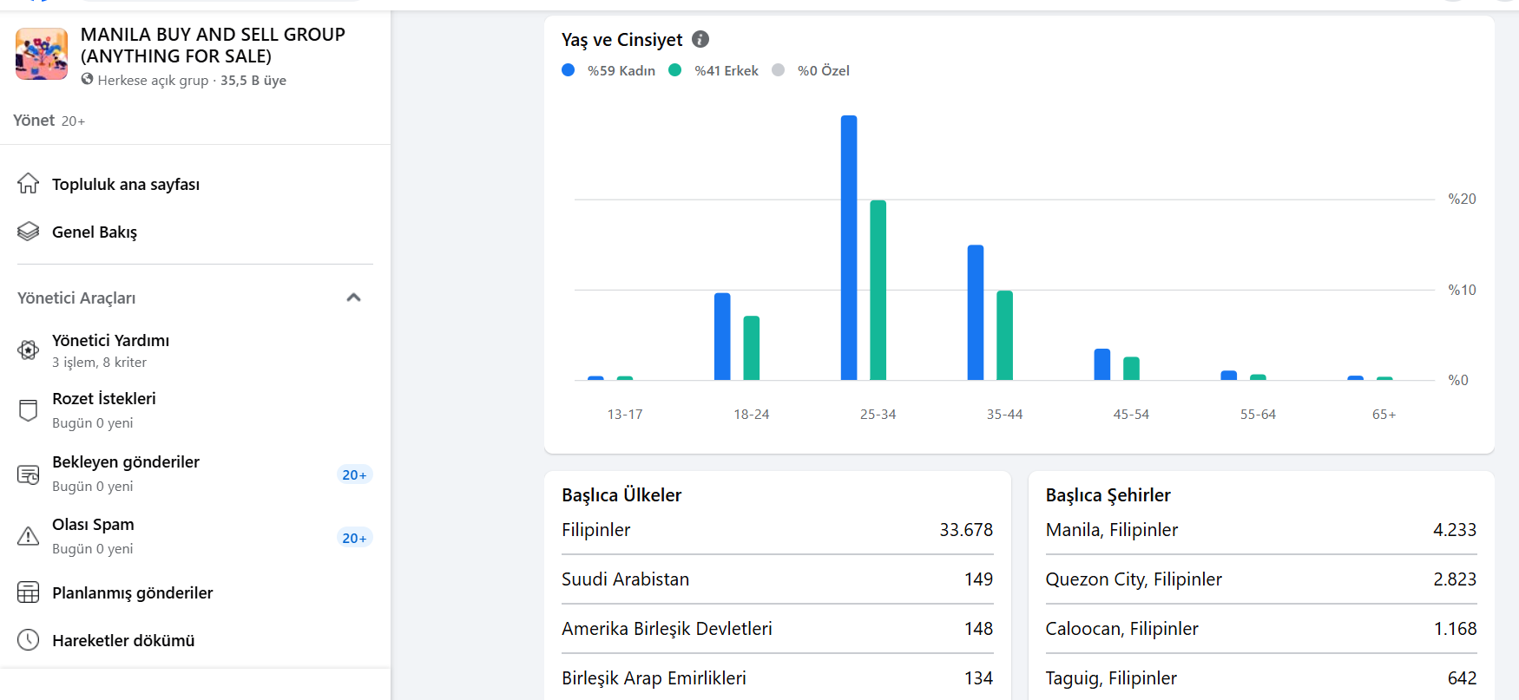
Task: Click the value 4.233 for Manila
Action: pos(1455,530)
